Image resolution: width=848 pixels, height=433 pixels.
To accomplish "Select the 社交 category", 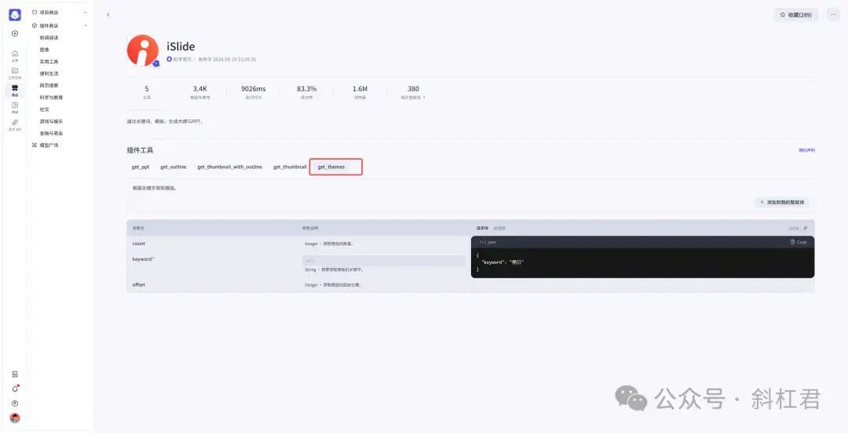I will (x=44, y=109).
